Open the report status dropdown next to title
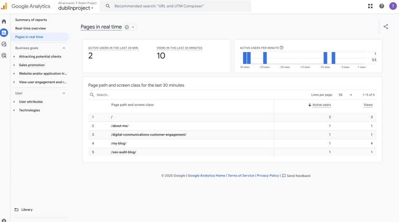 (133, 27)
